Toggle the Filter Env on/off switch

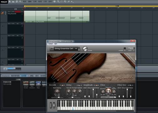click(x=130, y=85)
